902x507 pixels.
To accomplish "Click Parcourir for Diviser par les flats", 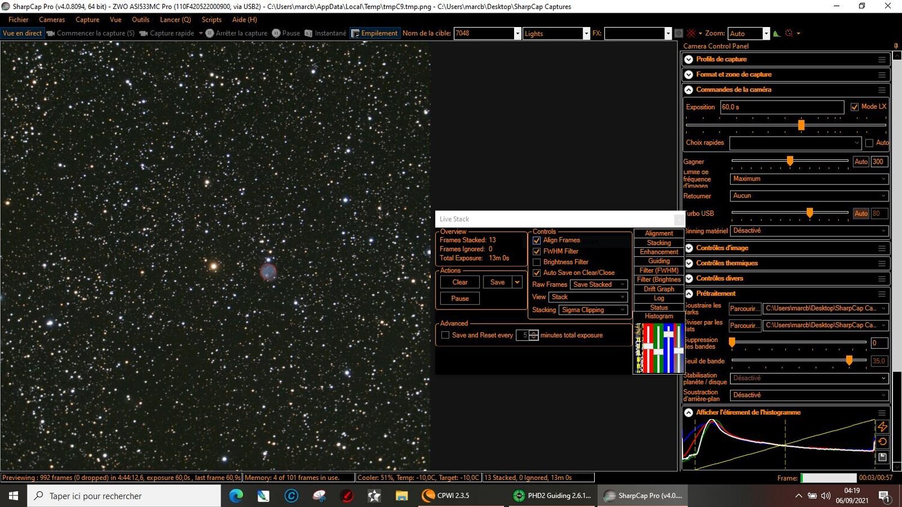I will 744,325.
